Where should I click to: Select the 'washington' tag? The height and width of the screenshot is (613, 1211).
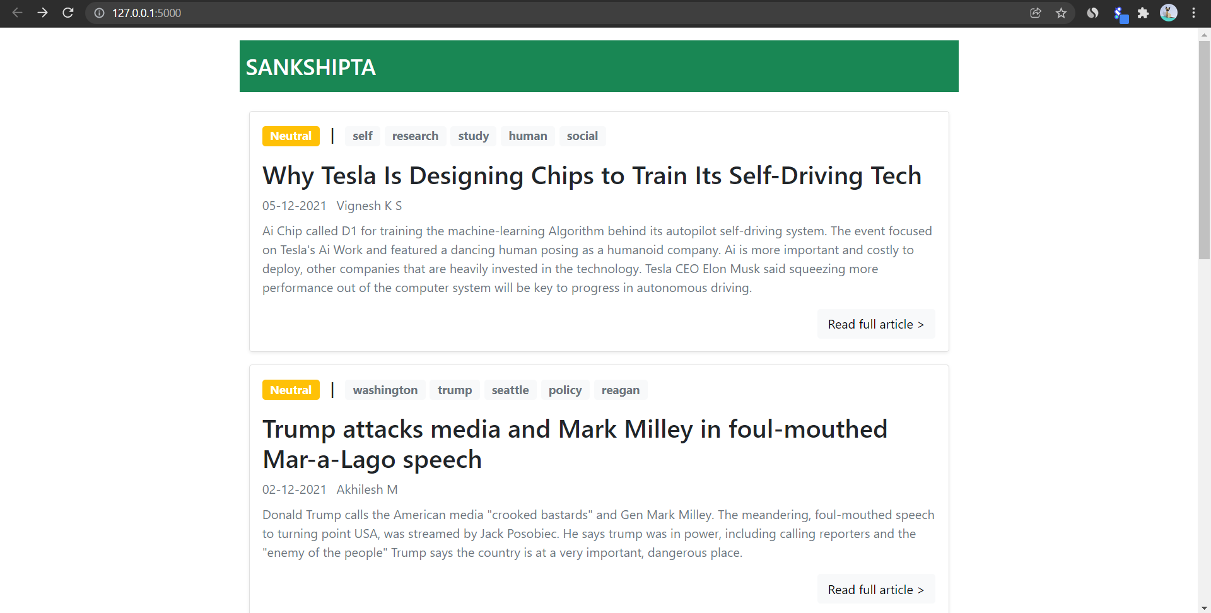click(x=385, y=390)
